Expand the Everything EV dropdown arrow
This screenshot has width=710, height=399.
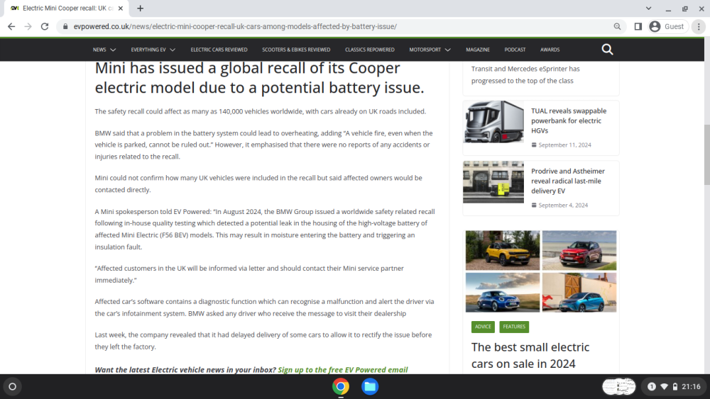coord(173,50)
